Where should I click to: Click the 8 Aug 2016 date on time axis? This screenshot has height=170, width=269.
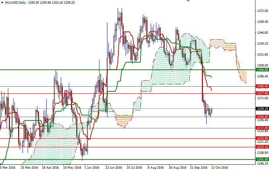pyautogui.click(x=156, y=167)
